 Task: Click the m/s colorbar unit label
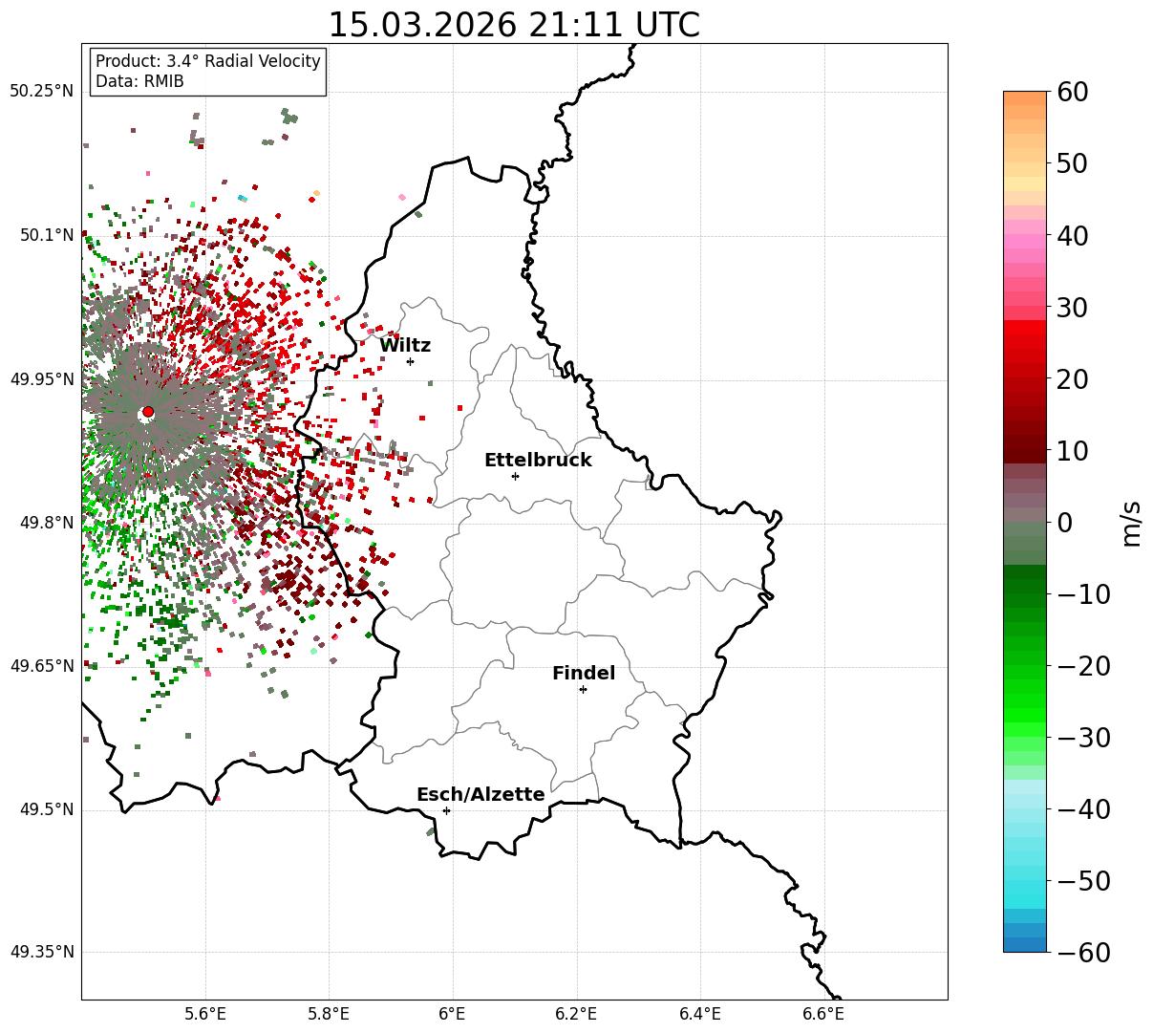coord(1131,522)
